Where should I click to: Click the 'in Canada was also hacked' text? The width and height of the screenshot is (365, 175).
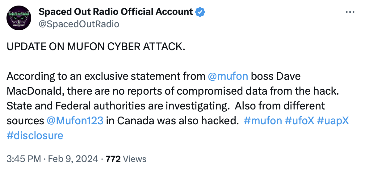click(x=173, y=121)
